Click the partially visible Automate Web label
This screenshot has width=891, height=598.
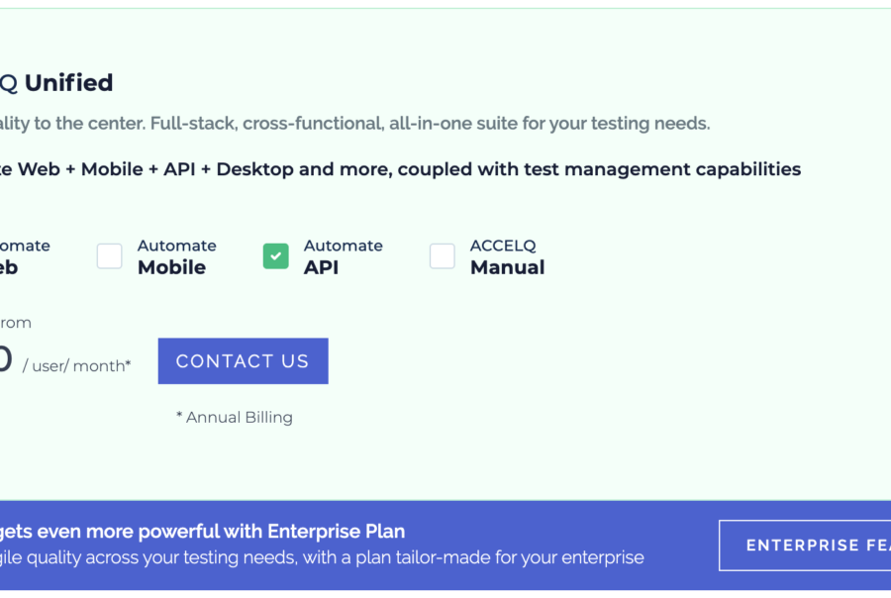(x=20, y=256)
